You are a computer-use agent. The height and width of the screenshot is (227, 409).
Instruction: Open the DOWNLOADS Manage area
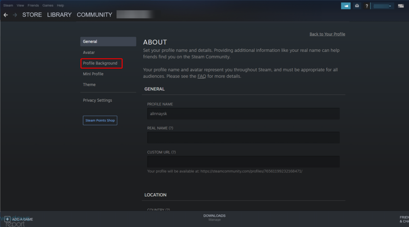coord(214,217)
